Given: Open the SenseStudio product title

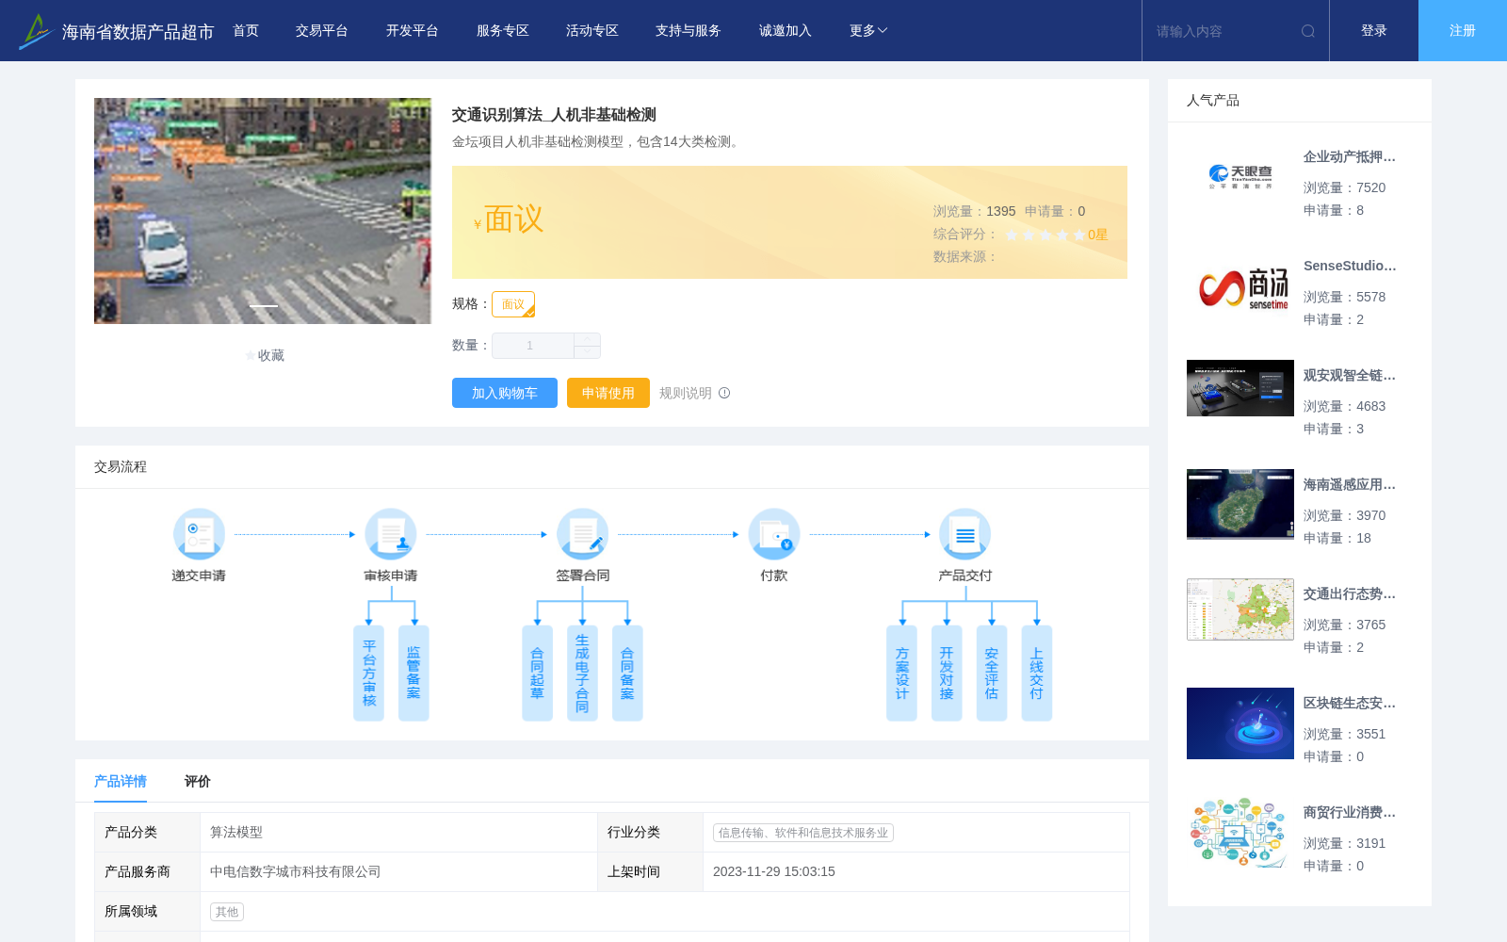Looking at the screenshot, I should click(x=1350, y=267).
